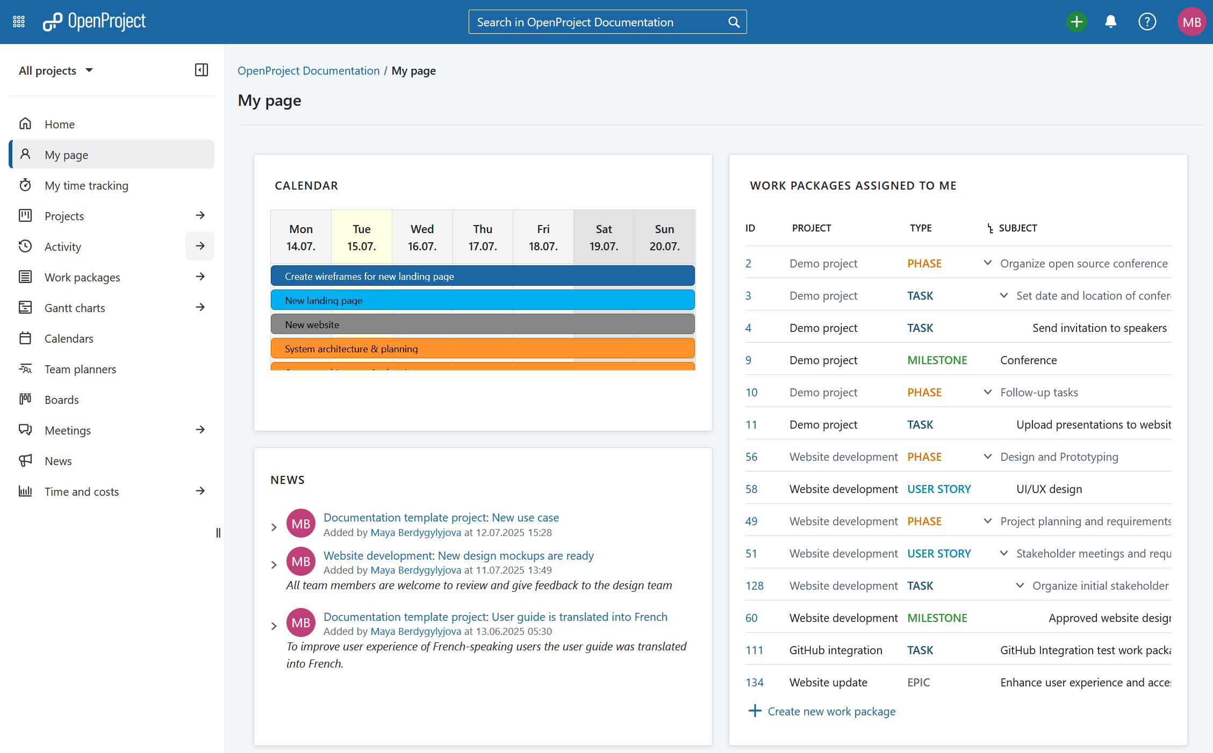Open the MB user avatar menu

pyautogui.click(x=1192, y=21)
